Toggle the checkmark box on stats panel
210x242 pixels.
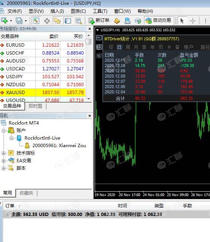(99, 56)
